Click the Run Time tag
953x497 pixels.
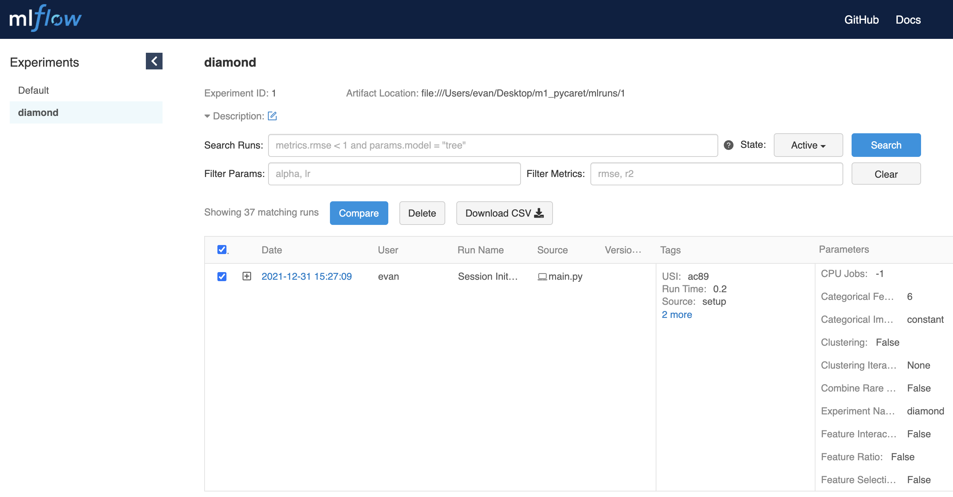[694, 289]
